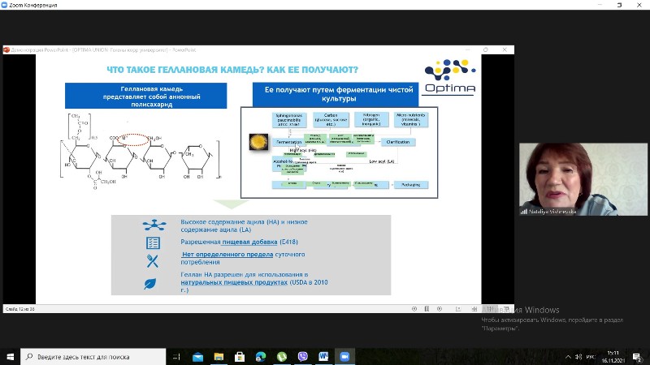Open Task View on the taskbar
The width and height of the screenshot is (650, 365).
click(x=176, y=357)
